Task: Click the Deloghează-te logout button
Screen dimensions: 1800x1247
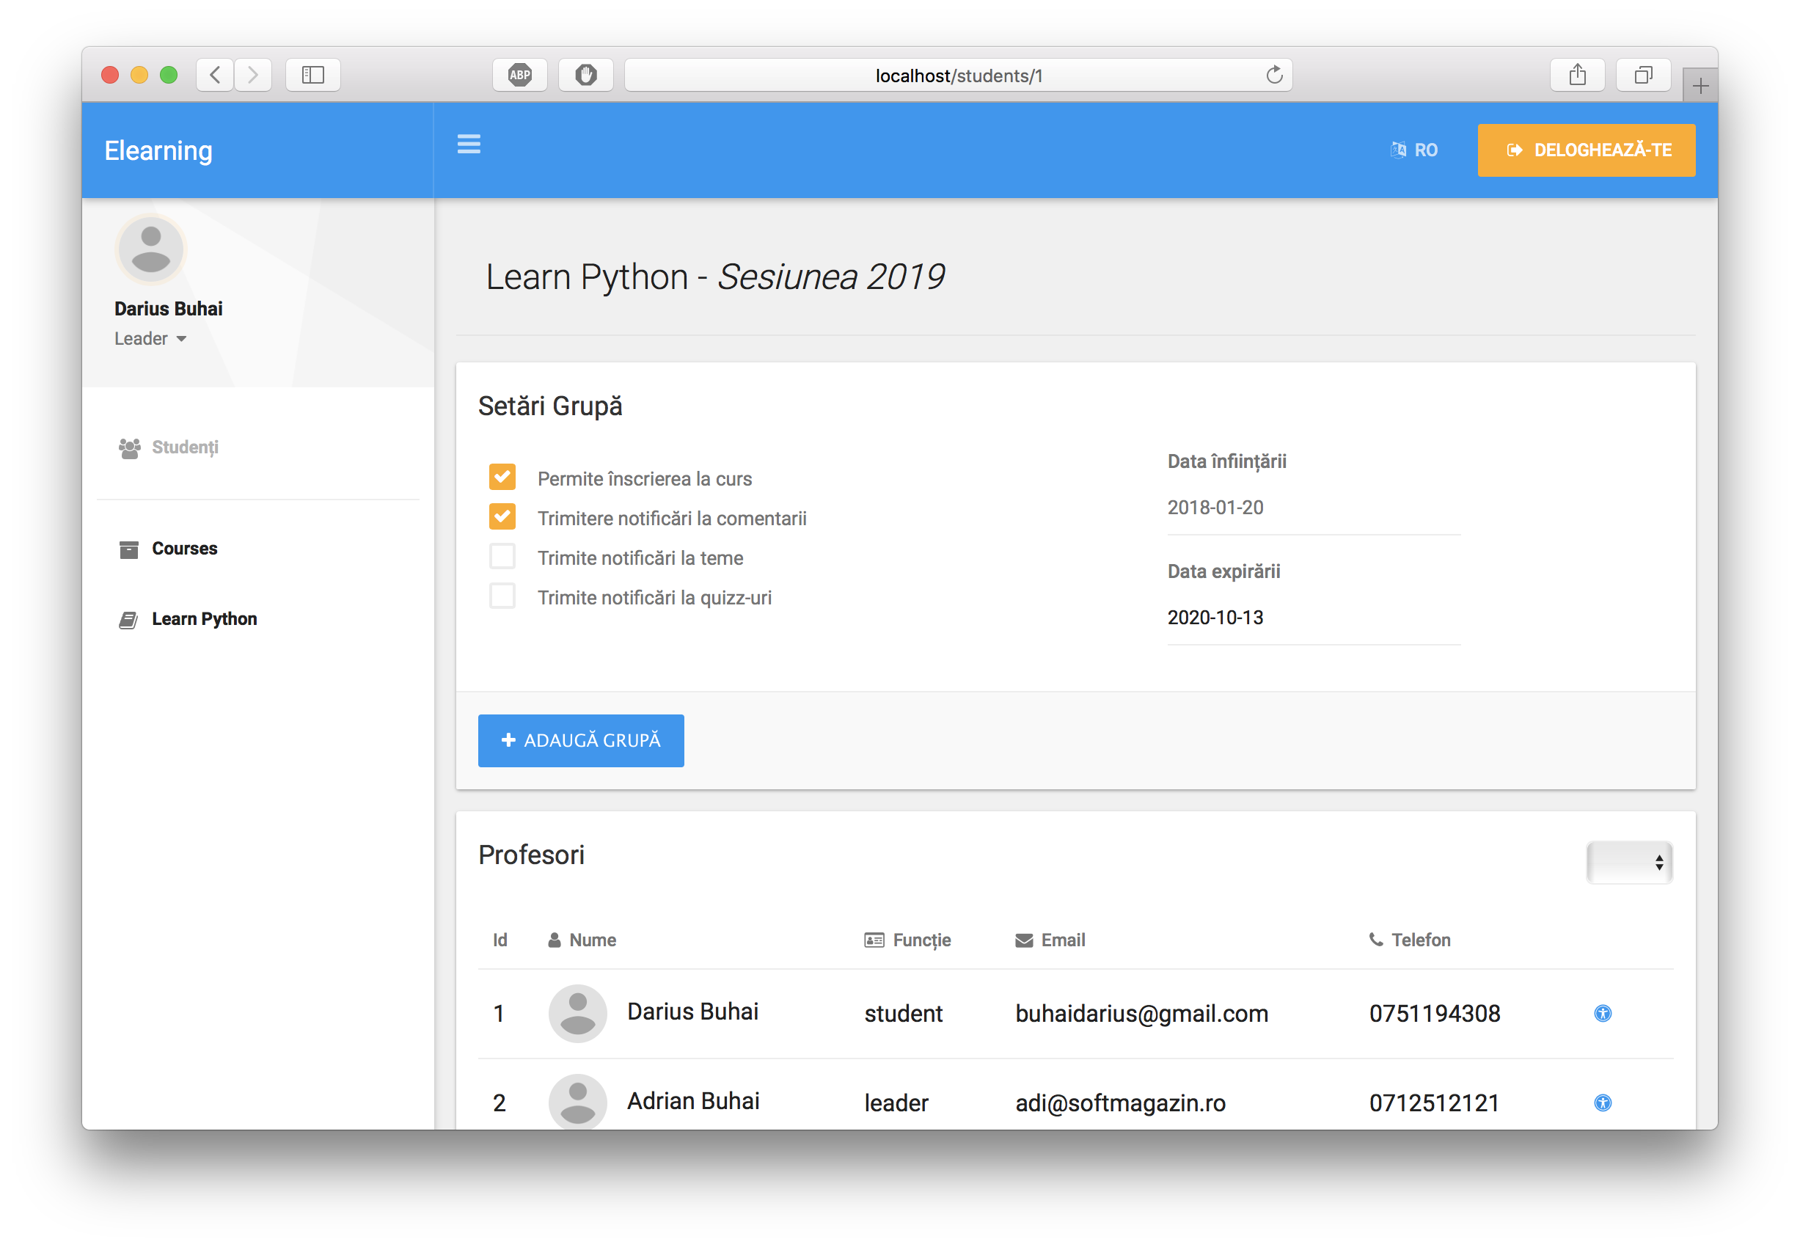Action: [1586, 150]
